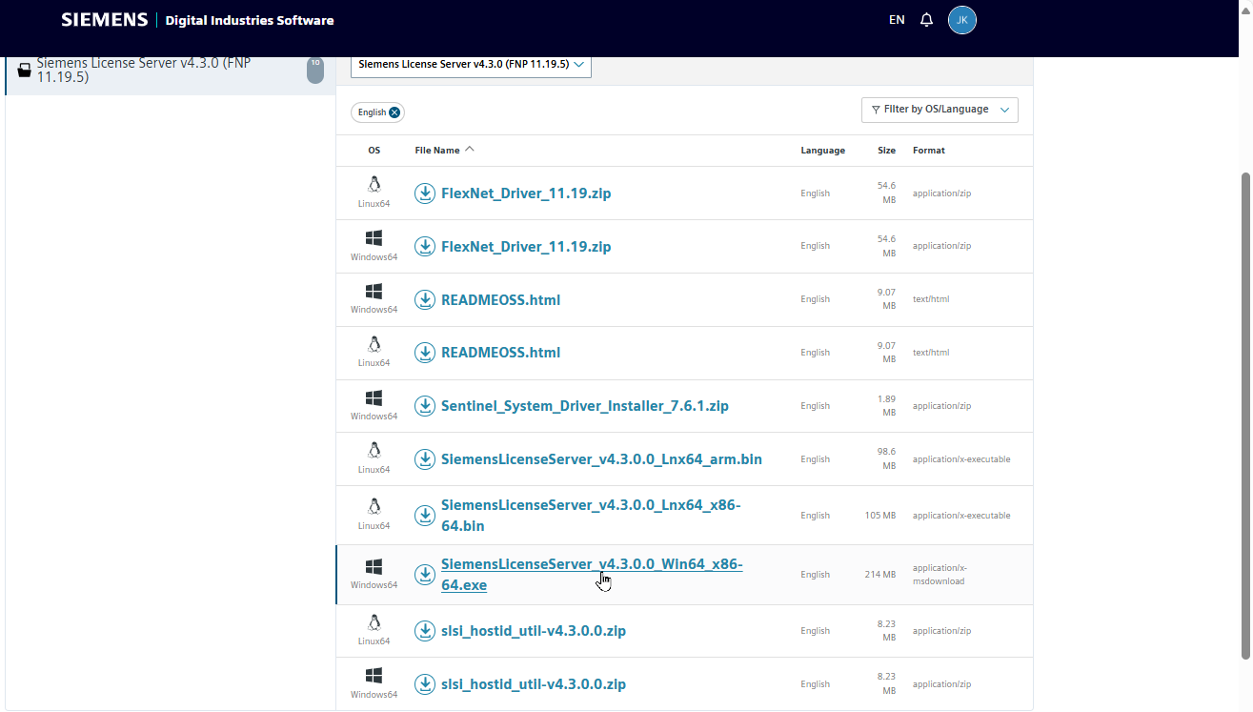Open the Windows64 FlexNet_Driver_11.19.zip link

tap(526, 247)
